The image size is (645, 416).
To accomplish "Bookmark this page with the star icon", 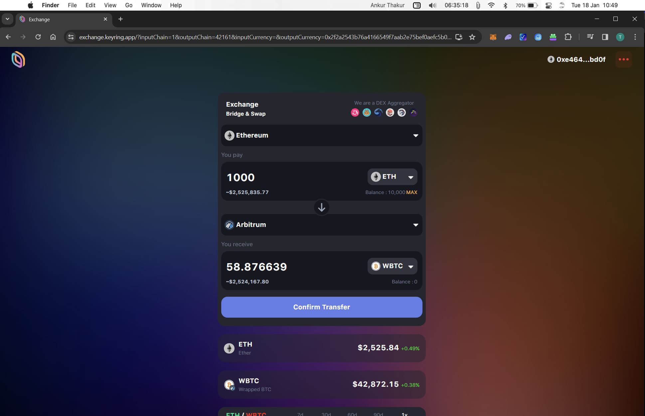I will click(472, 37).
